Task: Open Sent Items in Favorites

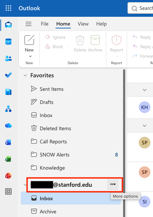Action: pos(71,89)
